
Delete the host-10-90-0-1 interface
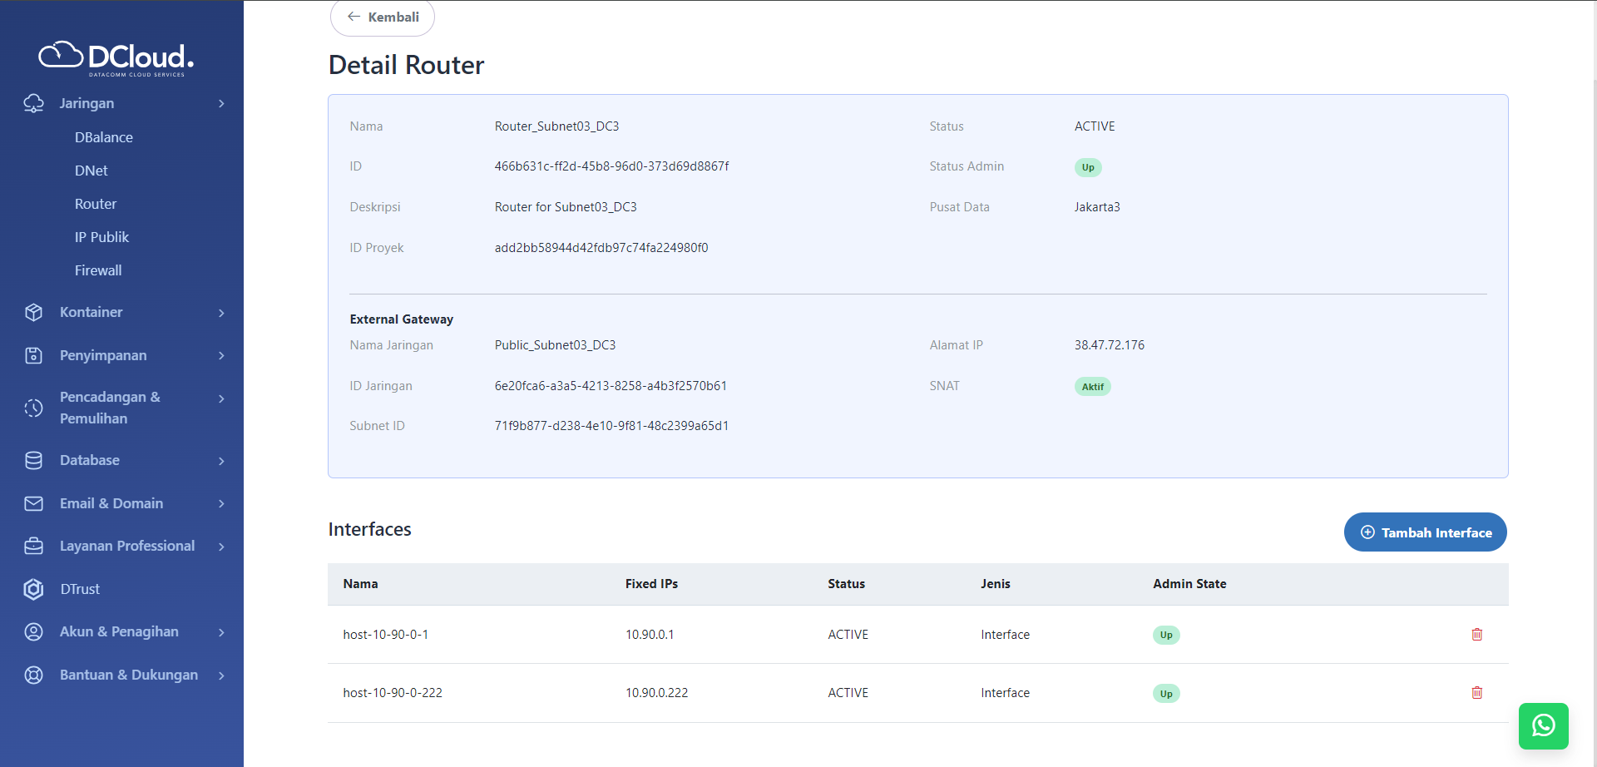pos(1476,635)
